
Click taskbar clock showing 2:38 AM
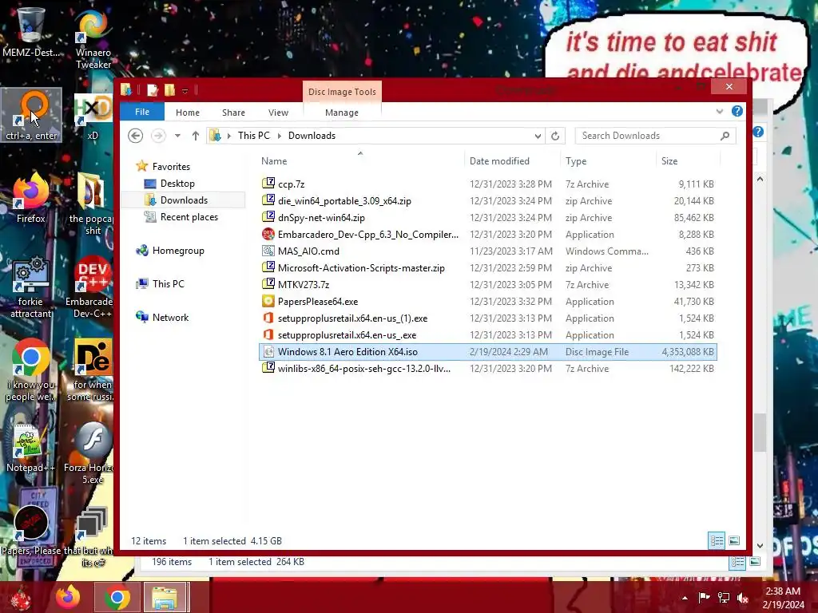[x=783, y=598]
